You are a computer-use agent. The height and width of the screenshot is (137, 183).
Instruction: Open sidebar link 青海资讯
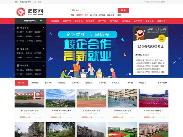tap(38, 74)
